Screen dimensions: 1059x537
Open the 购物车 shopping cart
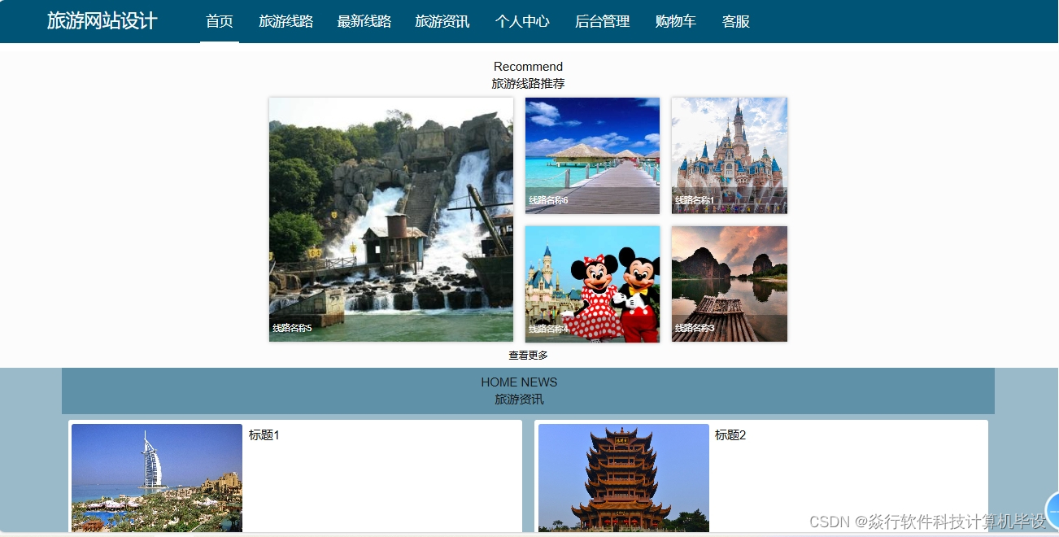click(675, 22)
